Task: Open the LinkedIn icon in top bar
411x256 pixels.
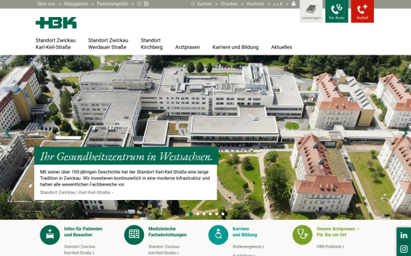Action: pyautogui.click(x=147, y=4)
